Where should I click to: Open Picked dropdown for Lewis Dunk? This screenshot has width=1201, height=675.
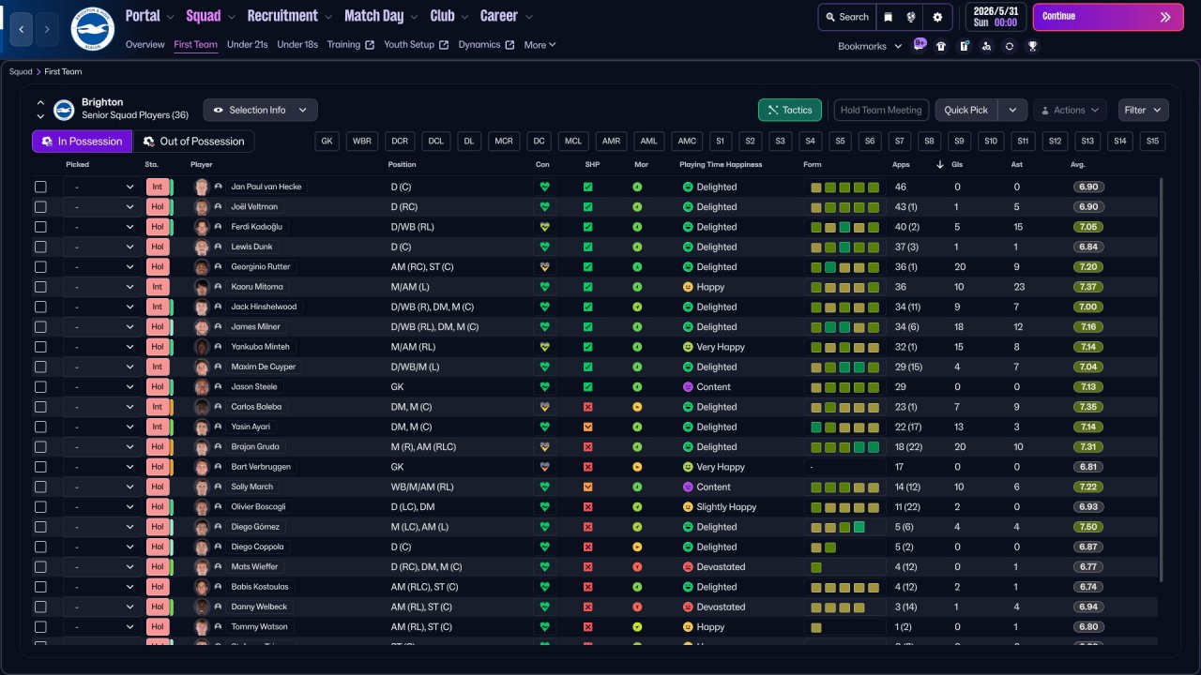(101, 247)
